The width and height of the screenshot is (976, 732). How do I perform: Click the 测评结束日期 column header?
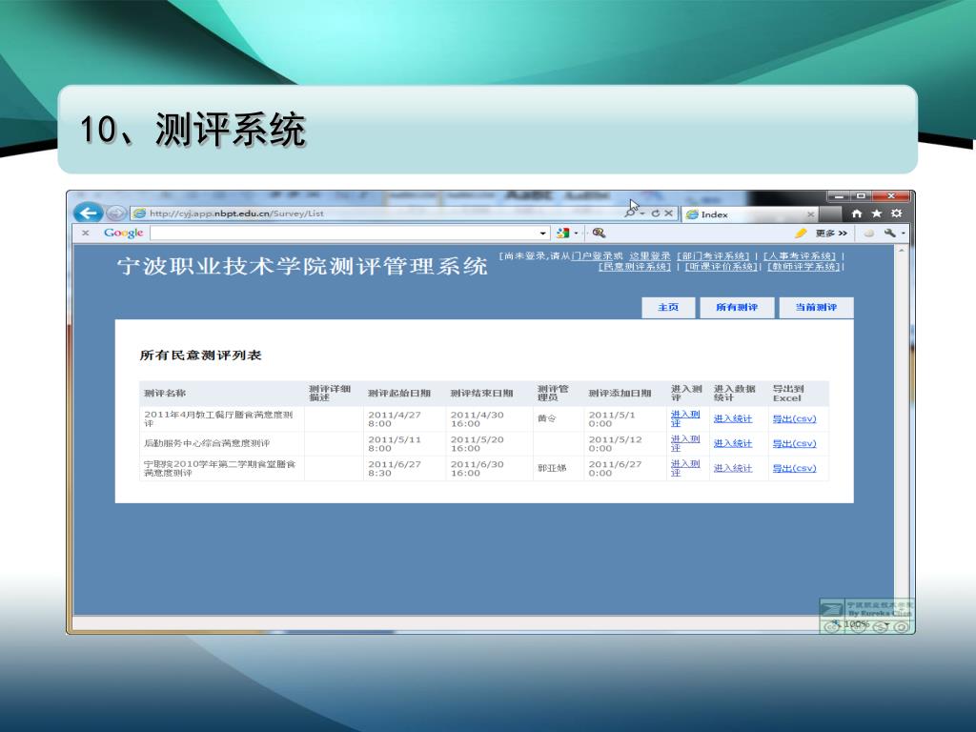tap(481, 394)
